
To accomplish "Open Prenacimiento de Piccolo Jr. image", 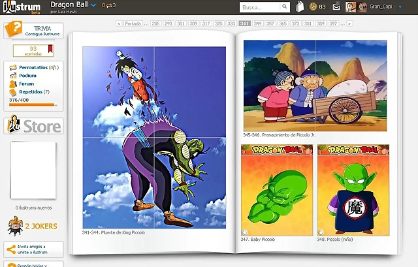I will point(315,86).
